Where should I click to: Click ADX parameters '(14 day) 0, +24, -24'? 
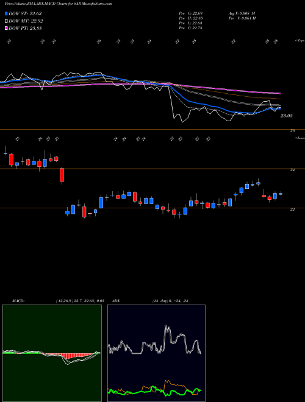tap(170, 301)
